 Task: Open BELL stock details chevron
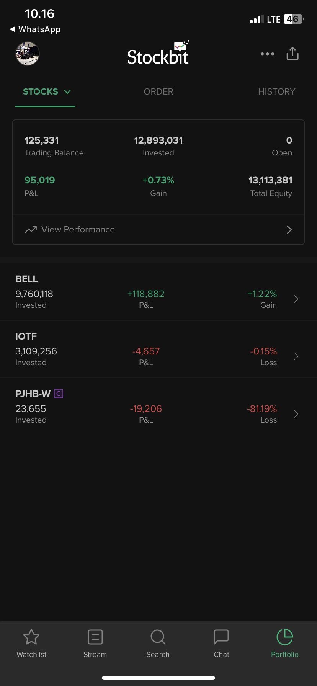[296, 299]
